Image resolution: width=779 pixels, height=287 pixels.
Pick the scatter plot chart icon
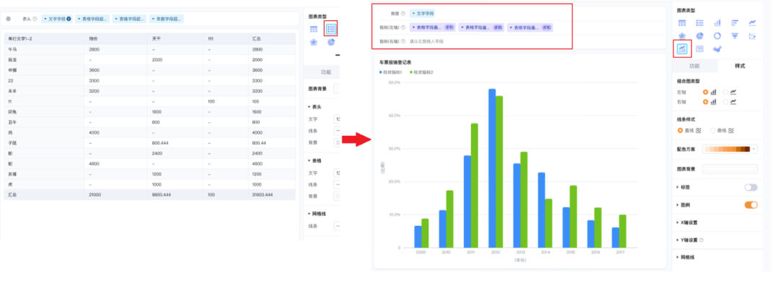click(752, 36)
